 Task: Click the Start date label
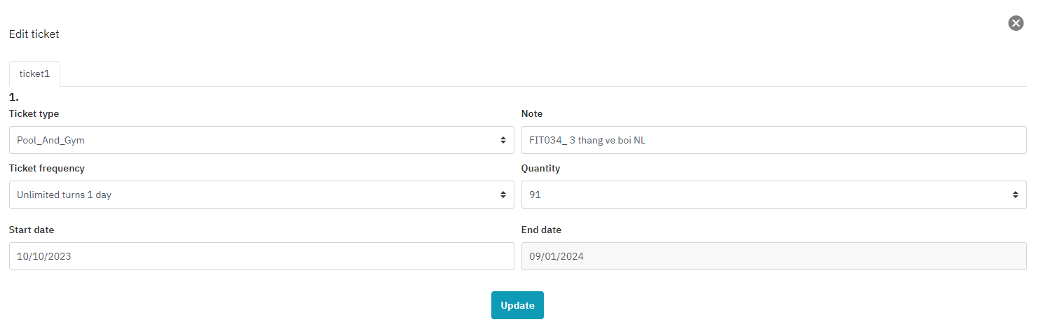[x=32, y=230]
